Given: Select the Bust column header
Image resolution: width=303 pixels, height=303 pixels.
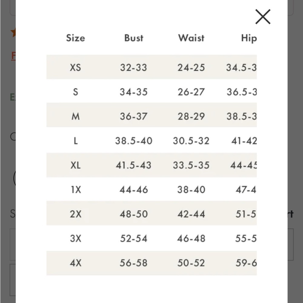Looking at the screenshot, I should point(134,38).
